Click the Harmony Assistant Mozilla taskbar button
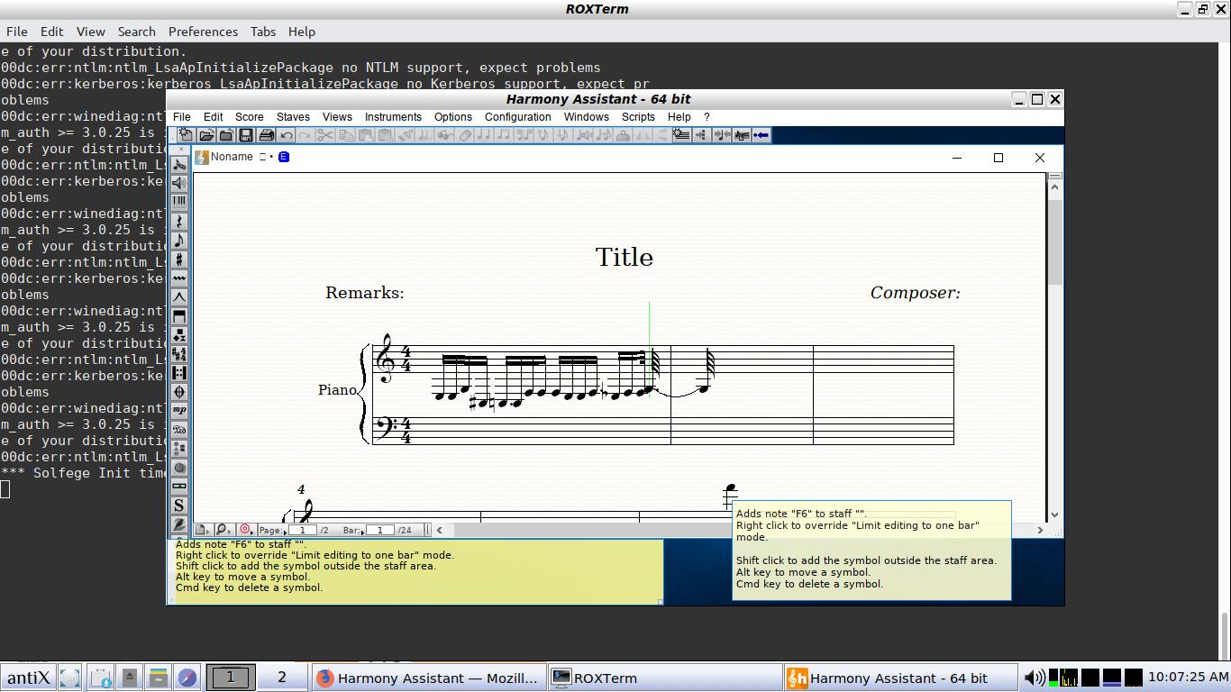The width and height of the screenshot is (1231, 692). pos(428,678)
